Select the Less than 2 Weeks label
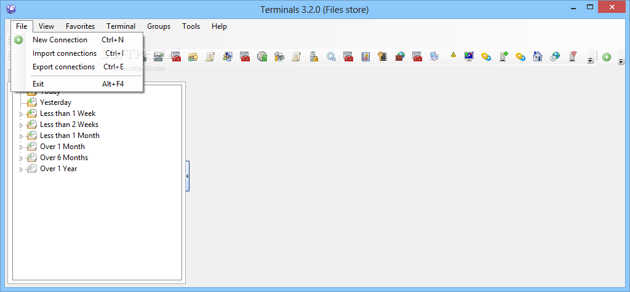The height and width of the screenshot is (292, 630). 69,125
